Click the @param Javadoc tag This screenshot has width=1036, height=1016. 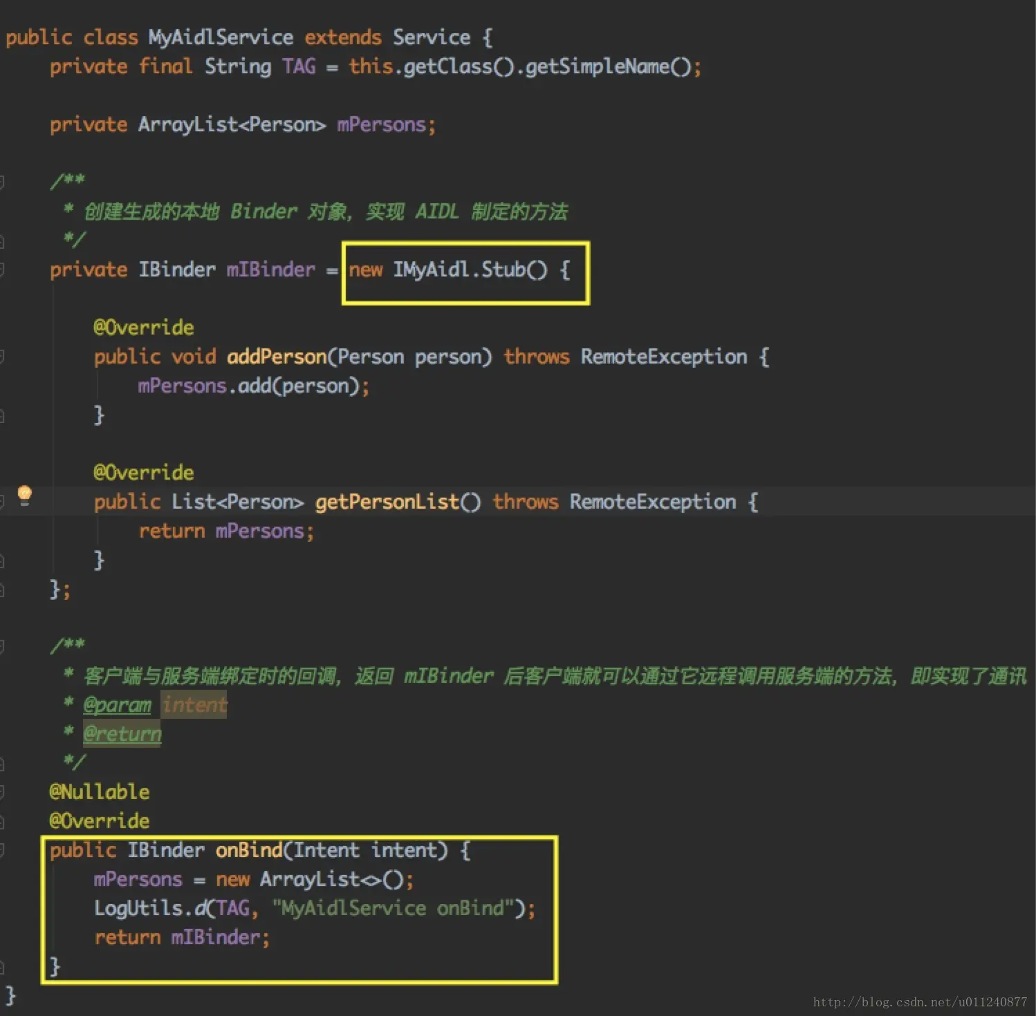(x=117, y=705)
